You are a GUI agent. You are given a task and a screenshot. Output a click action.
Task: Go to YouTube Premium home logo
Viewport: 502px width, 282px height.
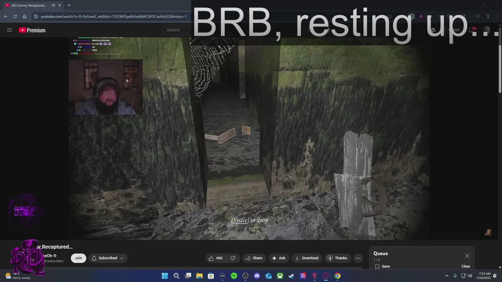click(32, 30)
